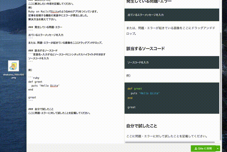227x152 pixels.
Task: Click the '解決方法を教えて下さい。' line in the editor
Action: click(x=42, y=19)
